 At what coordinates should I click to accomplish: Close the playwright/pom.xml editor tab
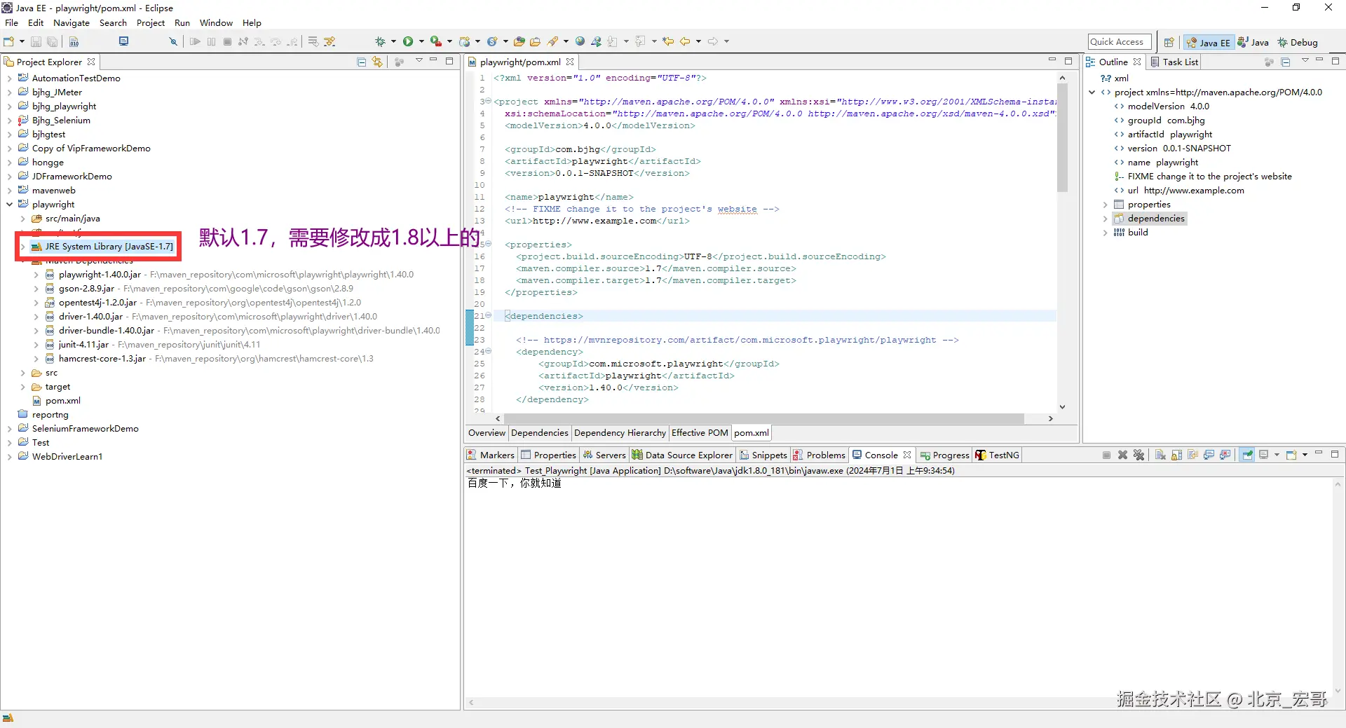click(571, 62)
